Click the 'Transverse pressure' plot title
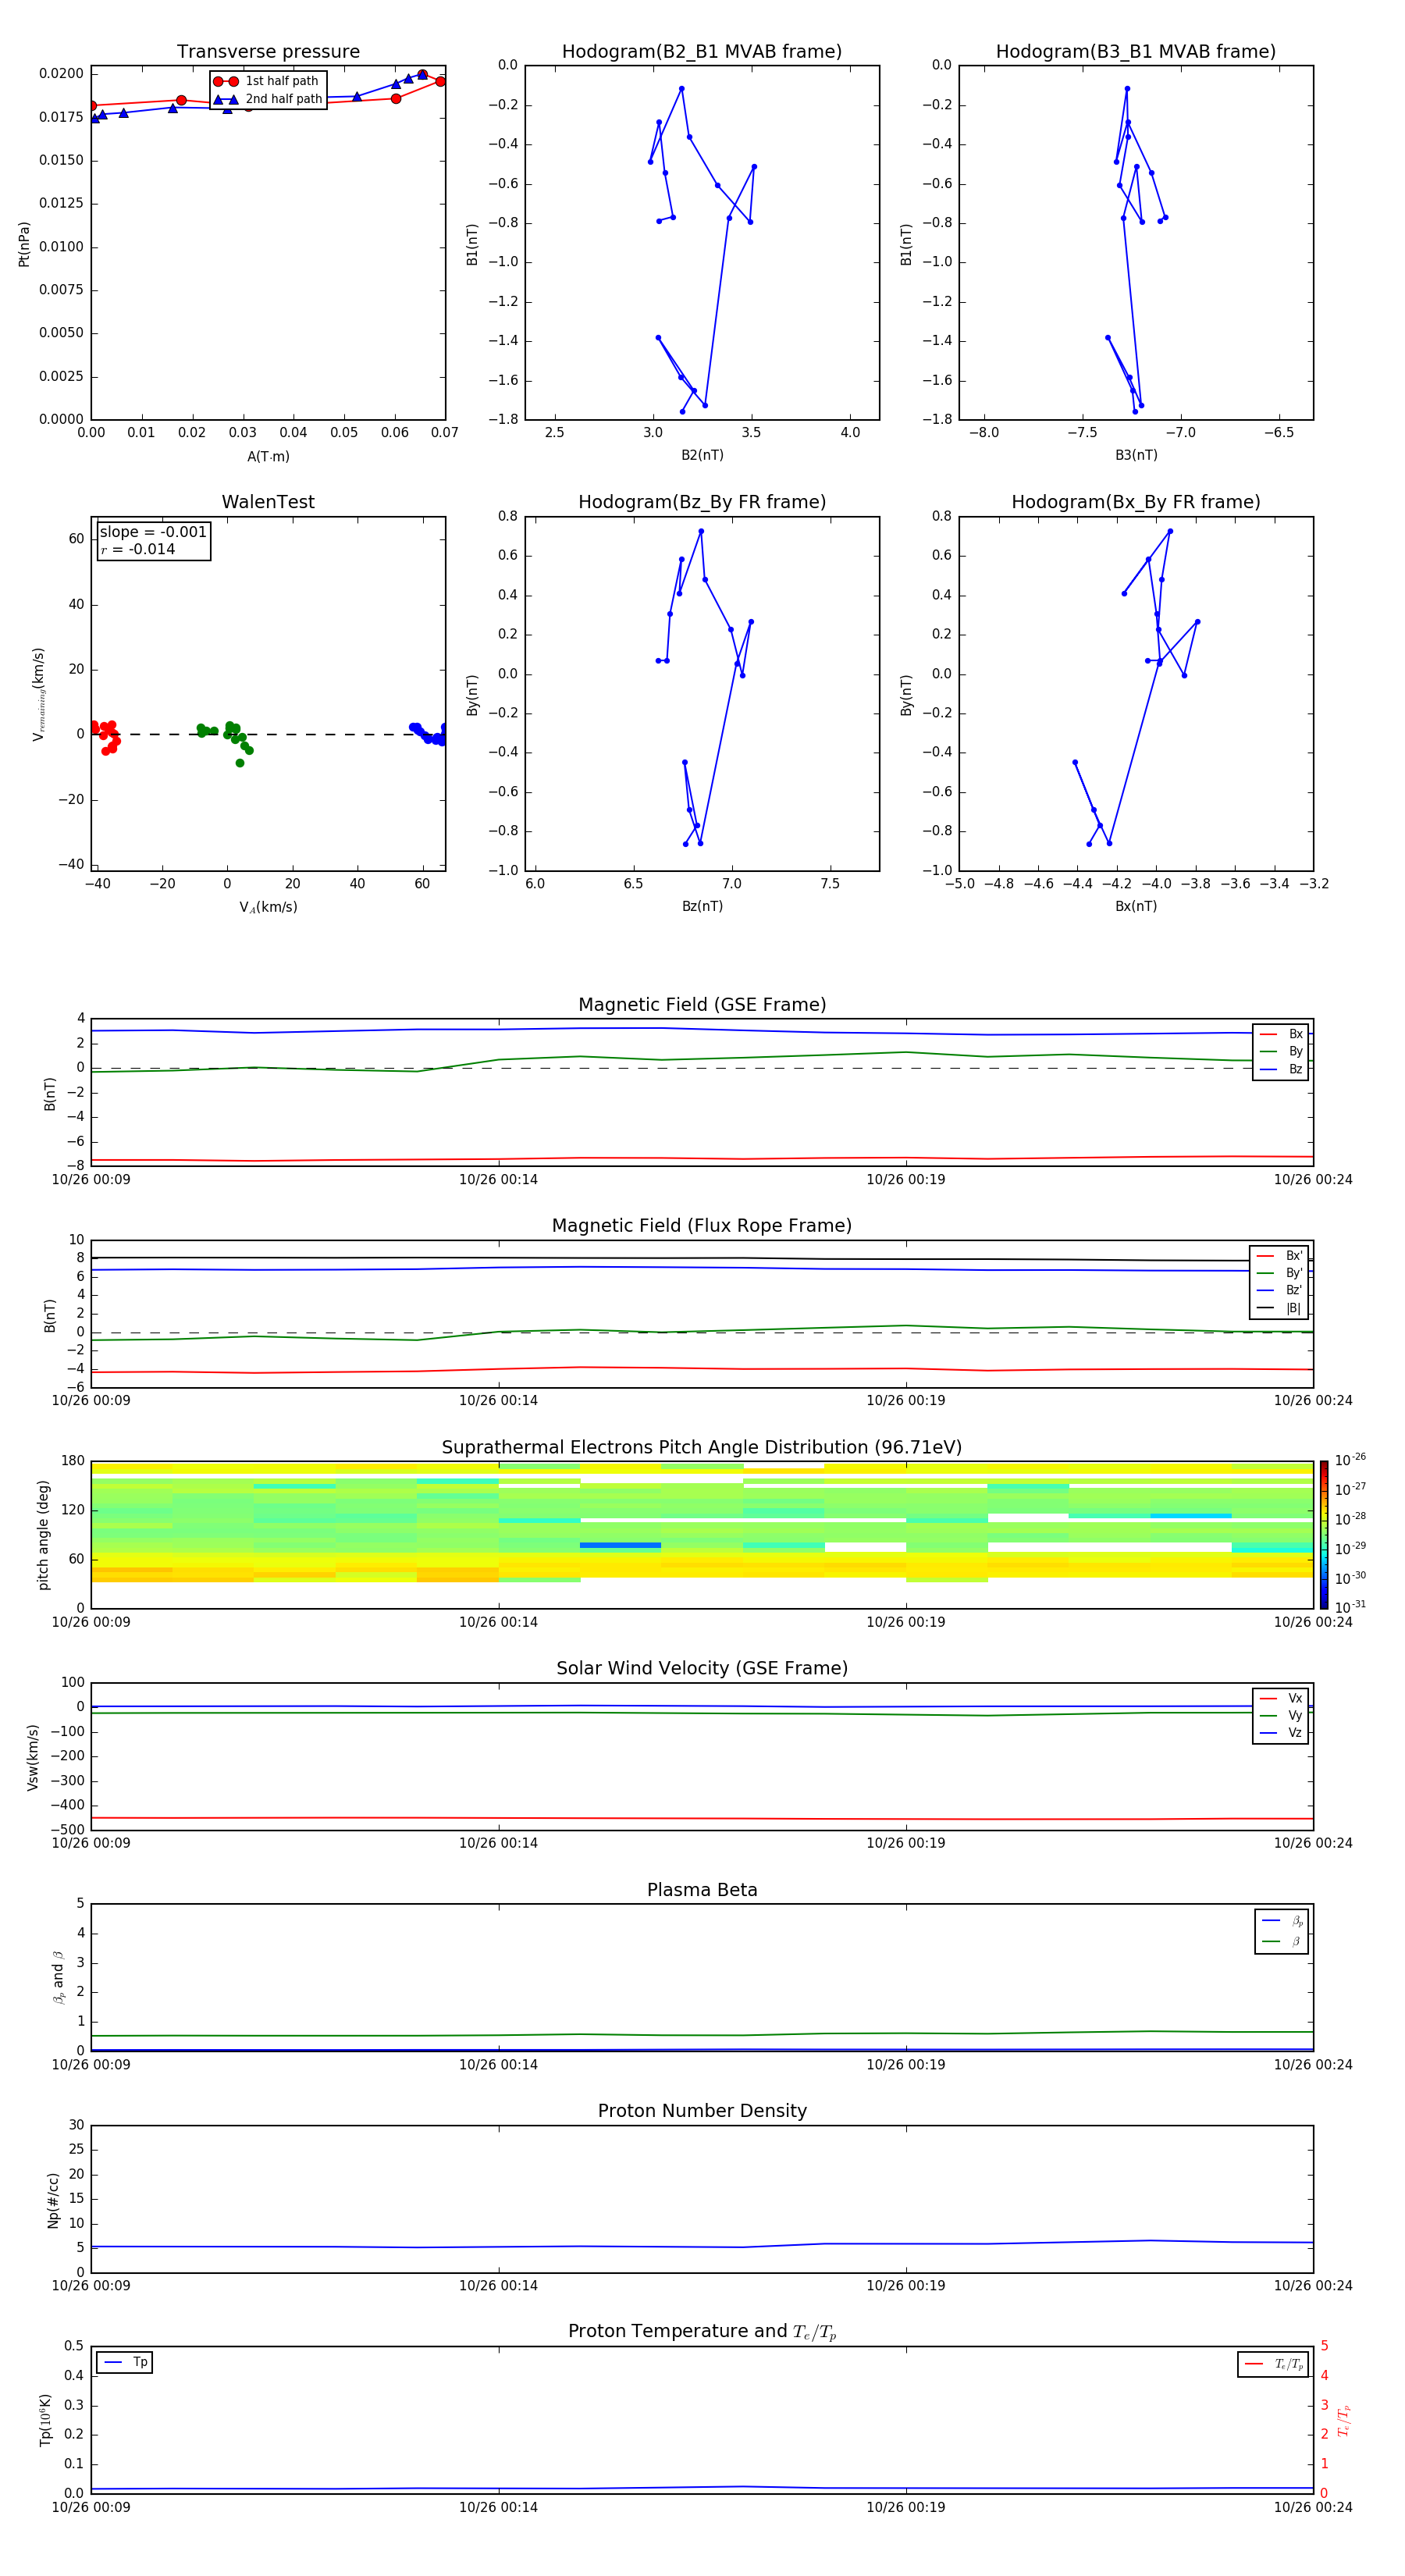The image size is (1405, 2576). click(x=268, y=51)
